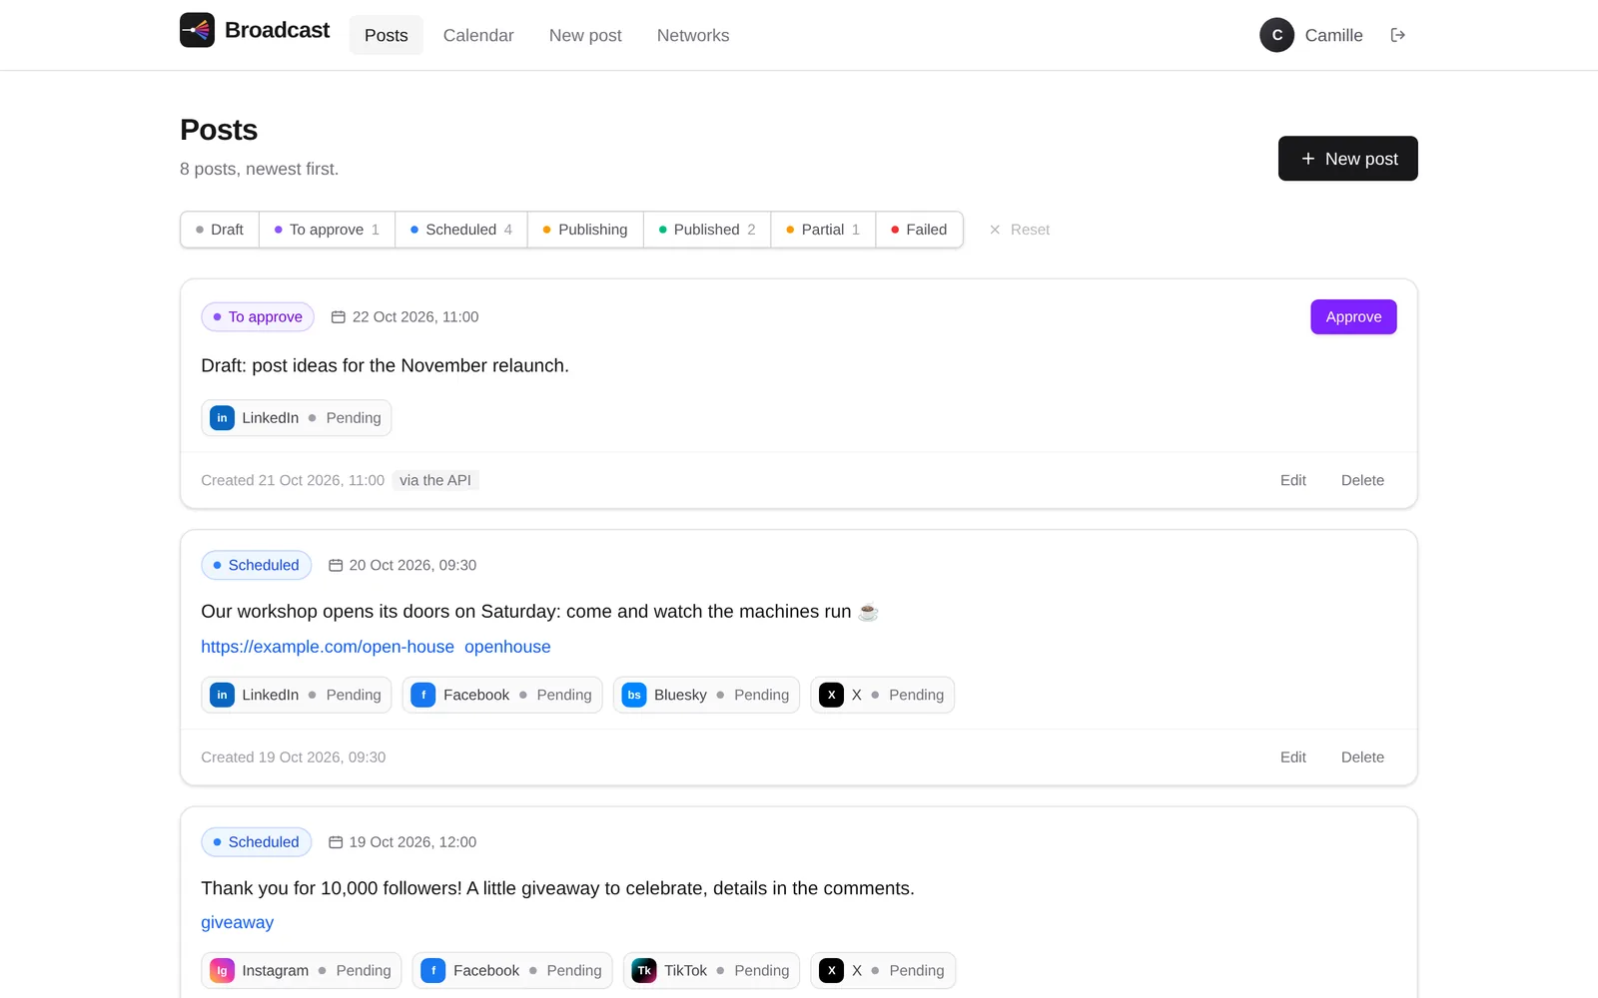This screenshot has height=998, width=1598.
Task: Click the giveaway hashtag link
Action: point(237,922)
